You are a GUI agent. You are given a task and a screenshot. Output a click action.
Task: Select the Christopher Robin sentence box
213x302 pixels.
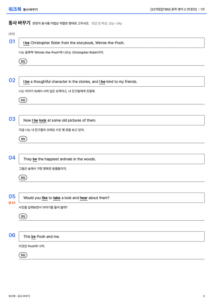pos(111,43)
